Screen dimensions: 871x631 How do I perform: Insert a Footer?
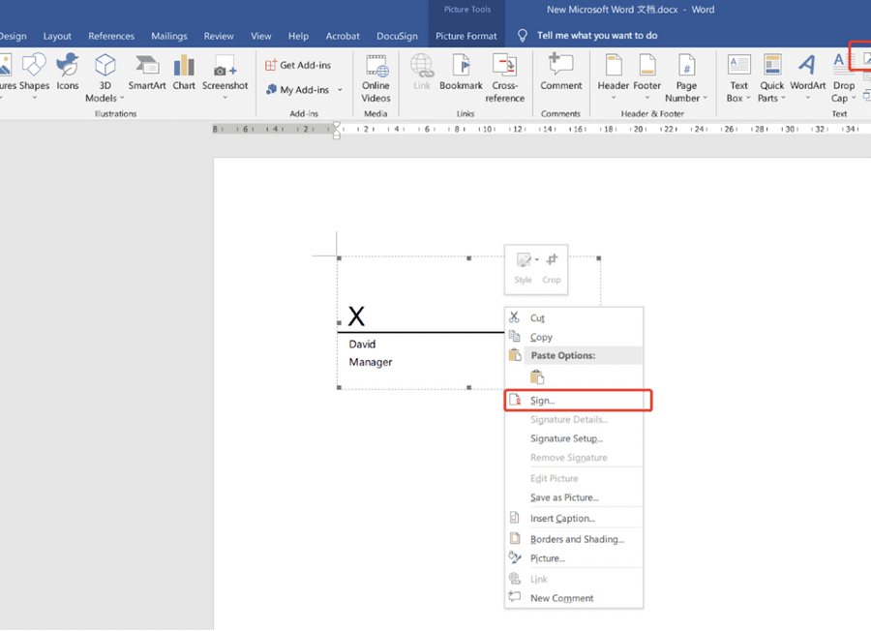click(x=646, y=77)
